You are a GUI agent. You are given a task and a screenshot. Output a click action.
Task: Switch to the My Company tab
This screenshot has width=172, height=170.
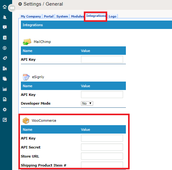(x=31, y=16)
